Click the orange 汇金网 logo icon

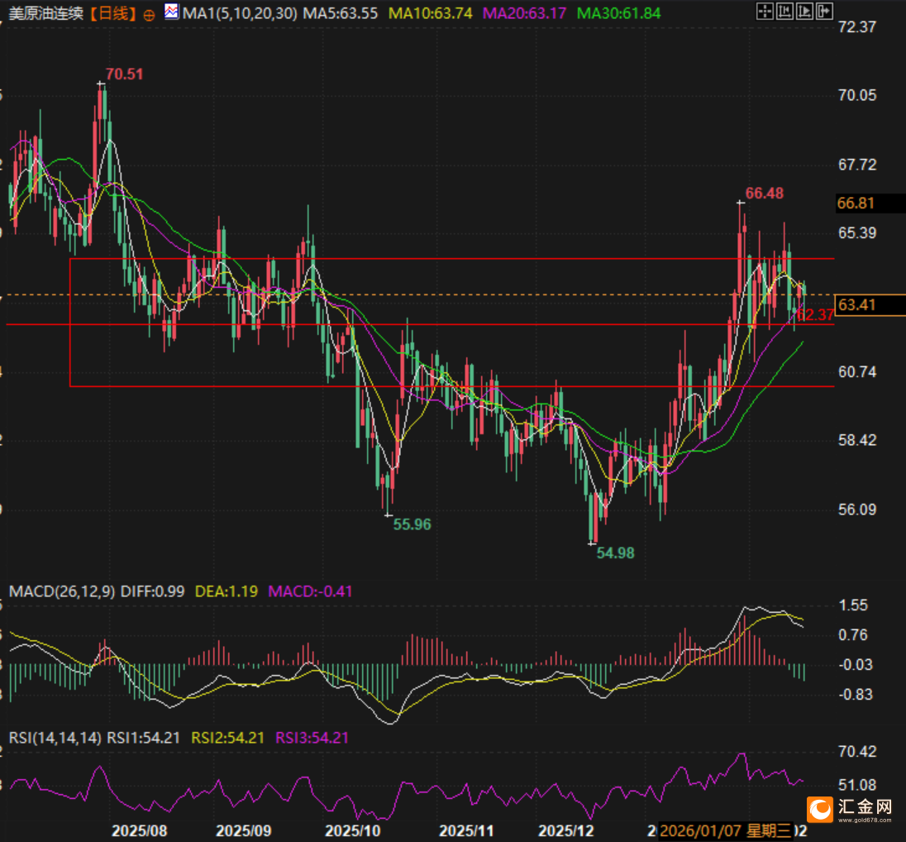(x=822, y=809)
